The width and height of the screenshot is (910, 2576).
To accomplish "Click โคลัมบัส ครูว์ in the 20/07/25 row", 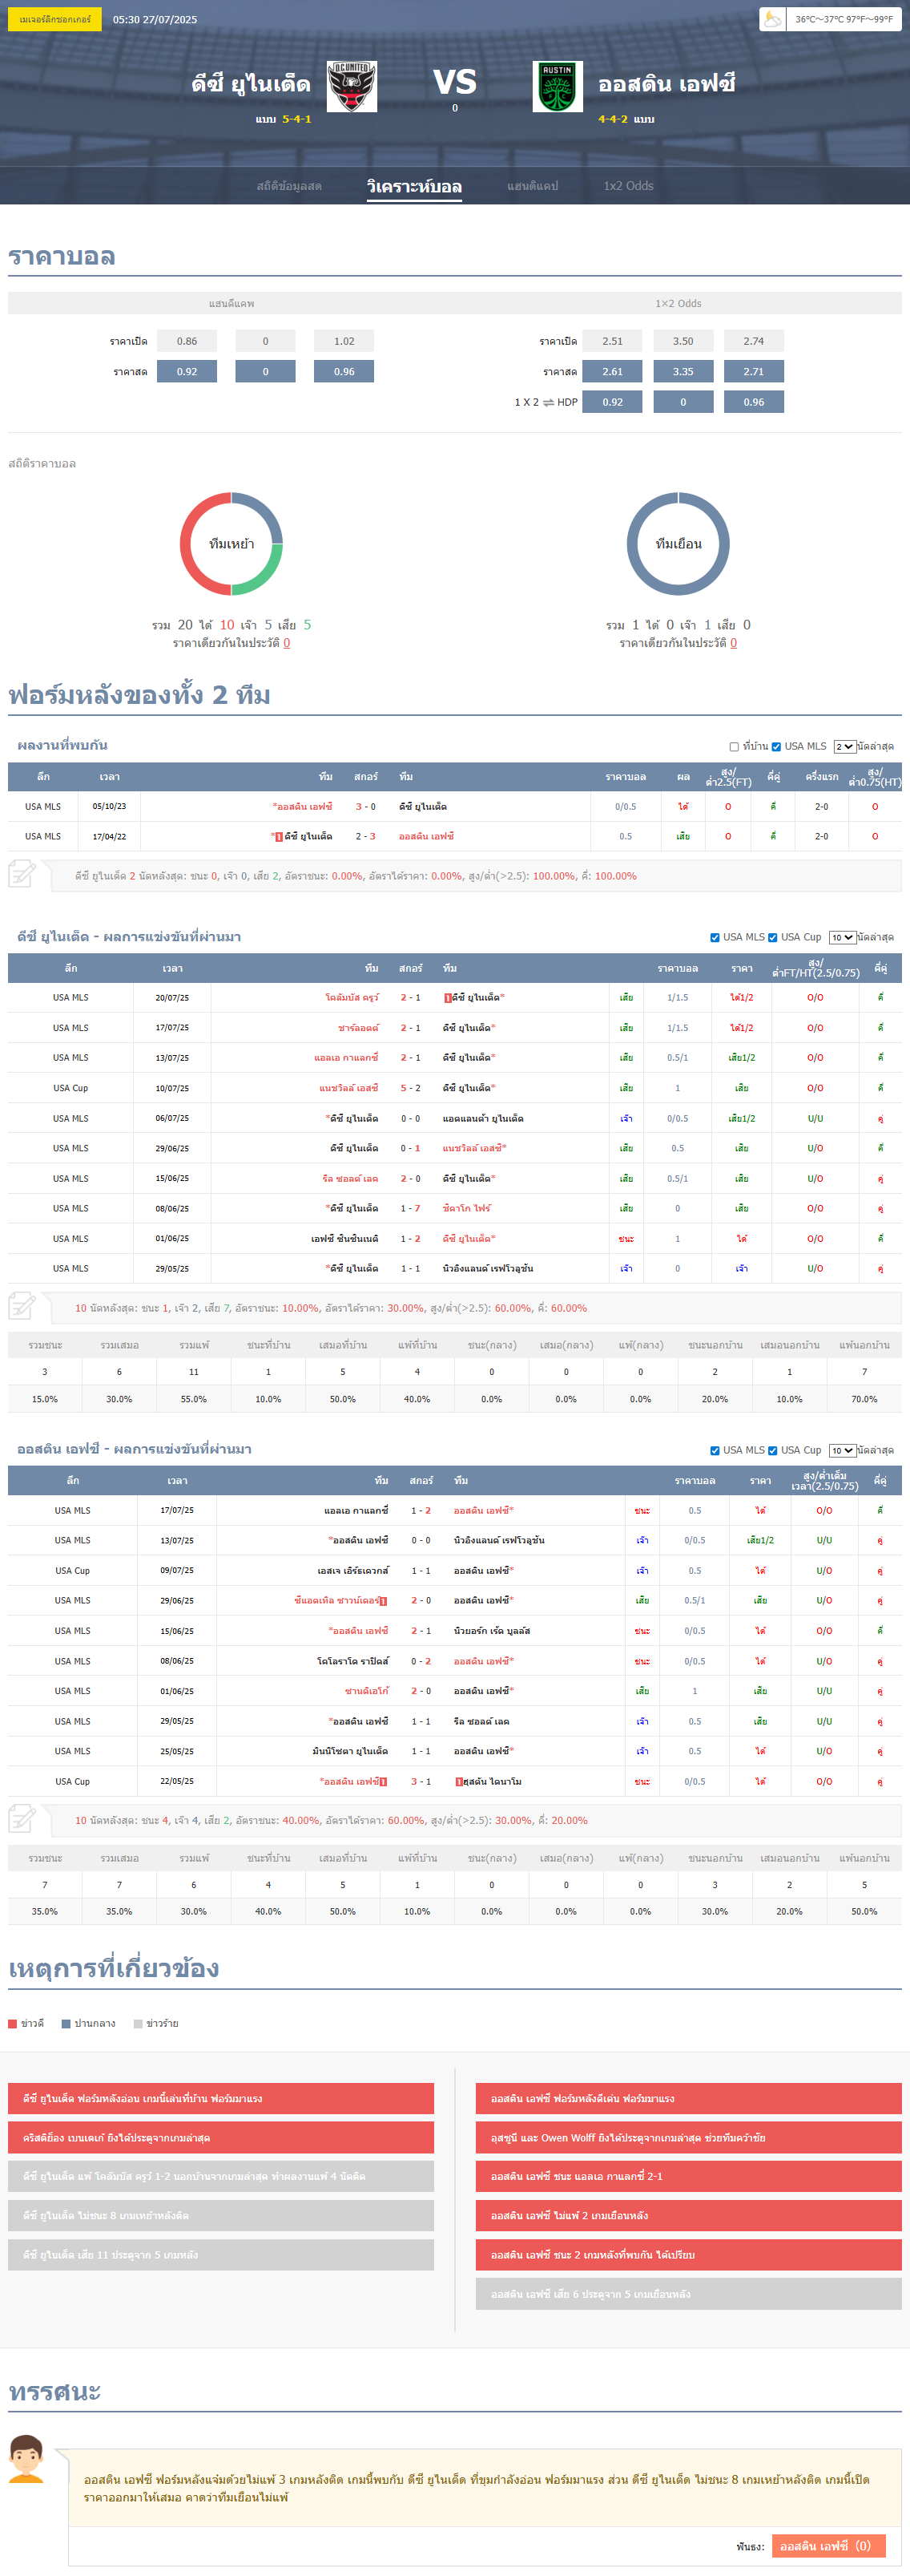I will pyautogui.click(x=352, y=998).
